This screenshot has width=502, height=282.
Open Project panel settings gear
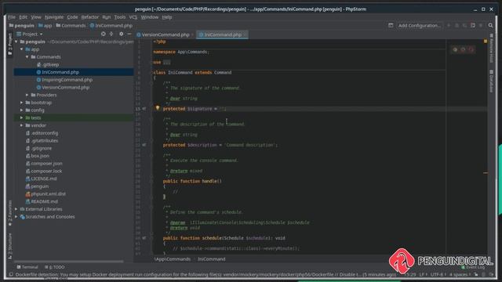coord(121,34)
